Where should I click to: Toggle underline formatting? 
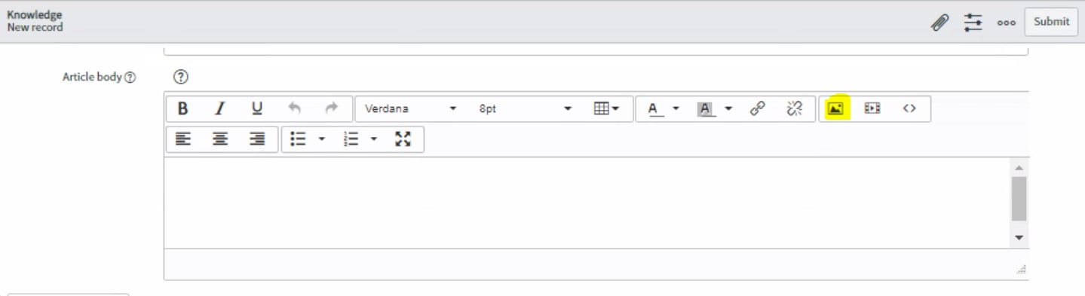click(x=257, y=108)
